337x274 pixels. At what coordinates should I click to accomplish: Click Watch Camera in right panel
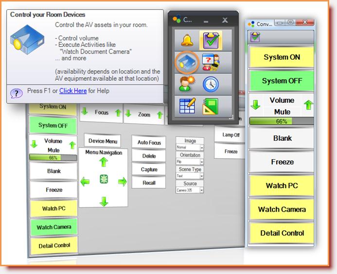[x=282, y=209]
